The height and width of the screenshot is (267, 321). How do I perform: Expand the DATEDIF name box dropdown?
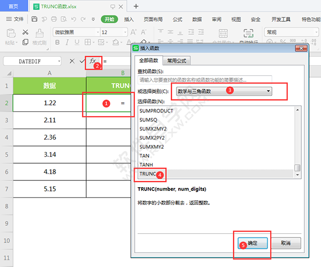[x=58, y=62]
